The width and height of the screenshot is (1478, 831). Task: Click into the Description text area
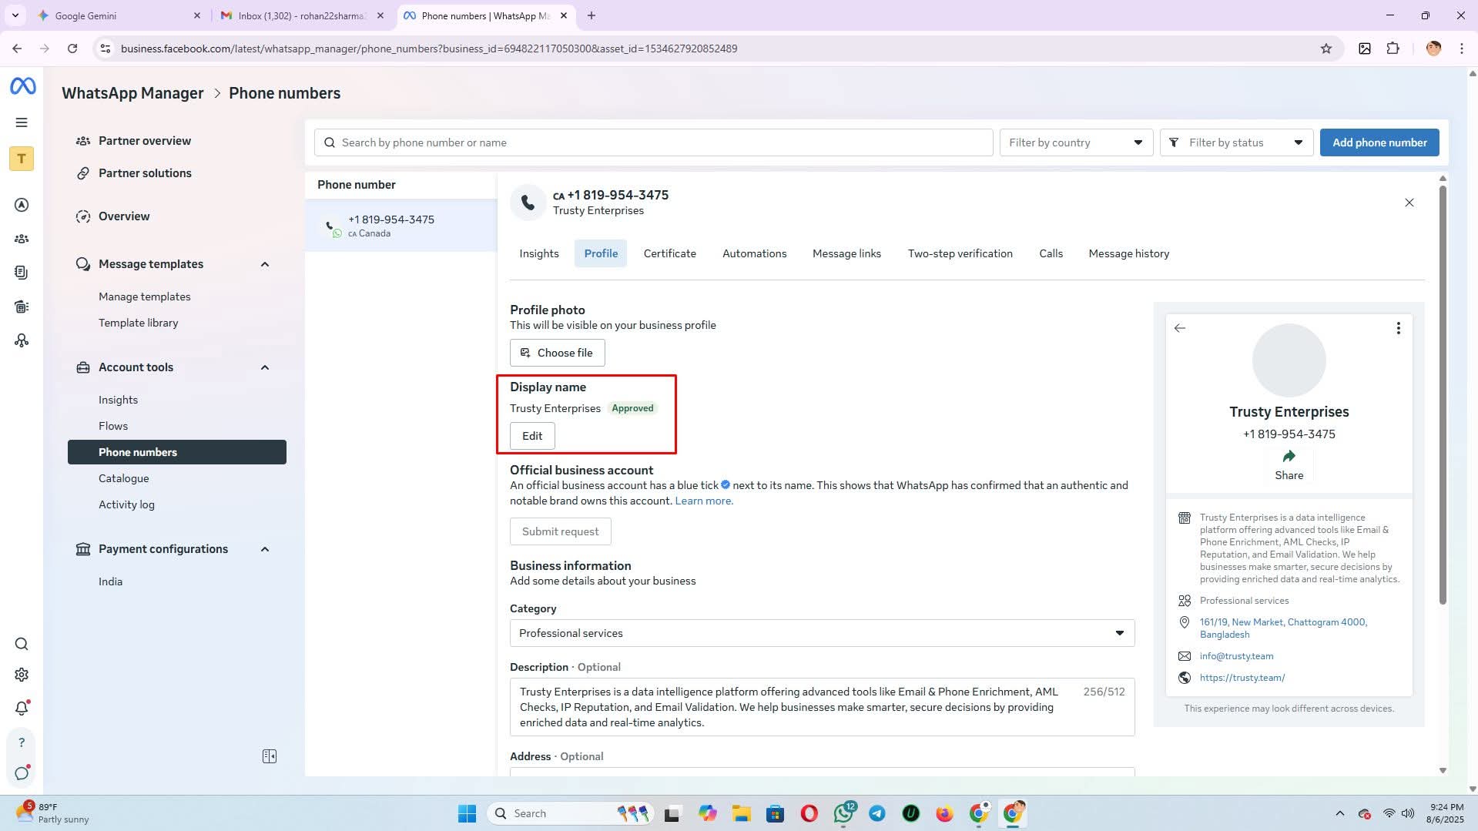click(822, 707)
